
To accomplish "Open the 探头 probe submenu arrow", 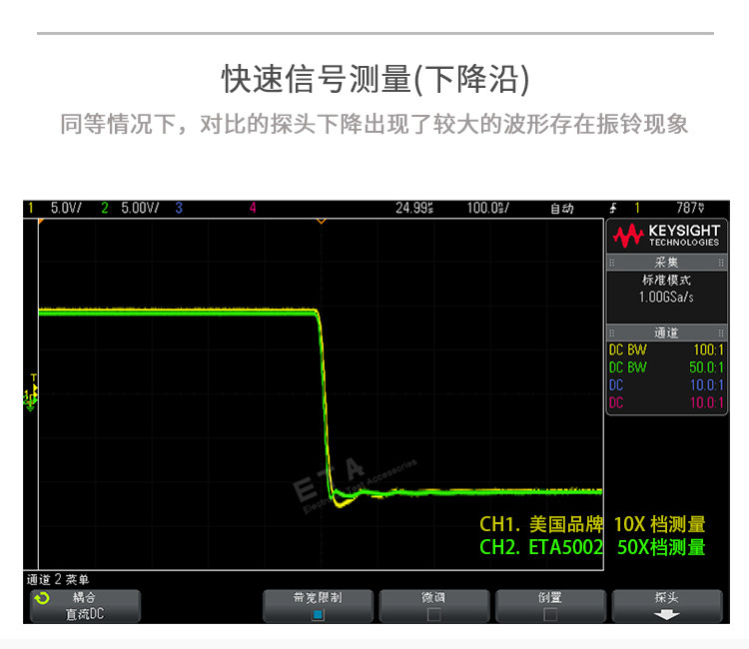I will [666, 615].
